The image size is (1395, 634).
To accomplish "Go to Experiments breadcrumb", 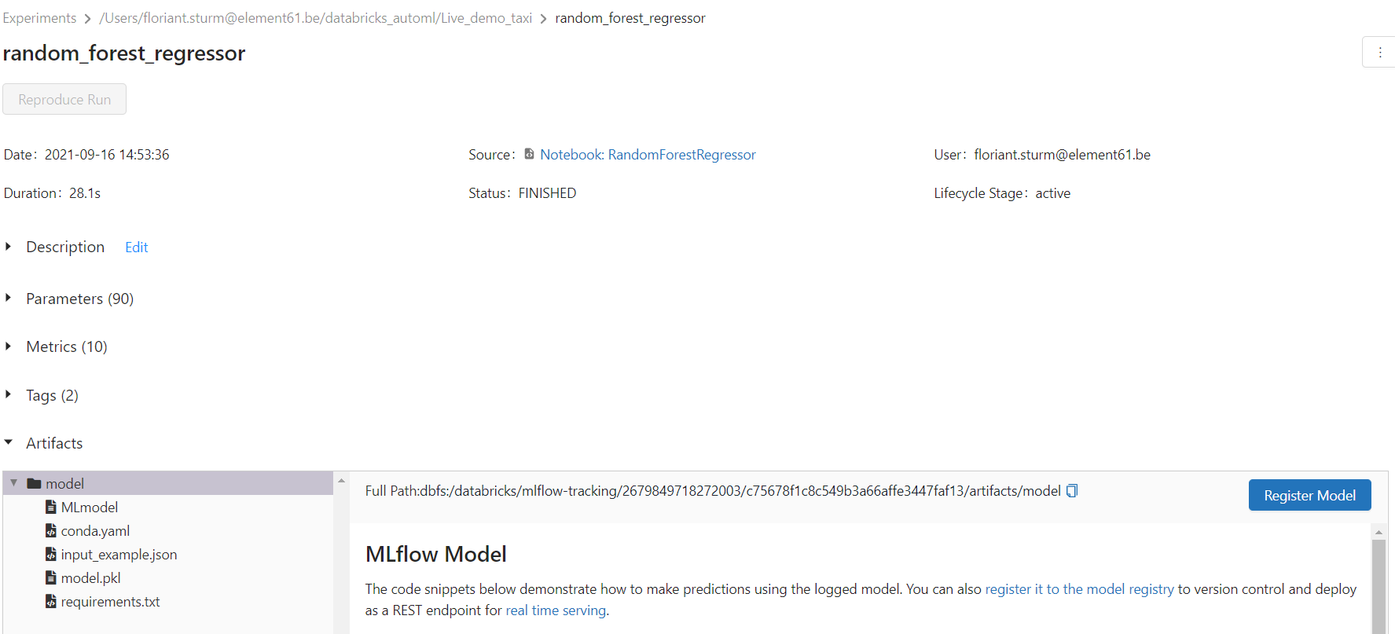I will point(39,18).
